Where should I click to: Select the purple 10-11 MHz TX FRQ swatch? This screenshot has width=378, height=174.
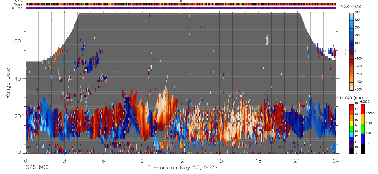pos(352,145)
